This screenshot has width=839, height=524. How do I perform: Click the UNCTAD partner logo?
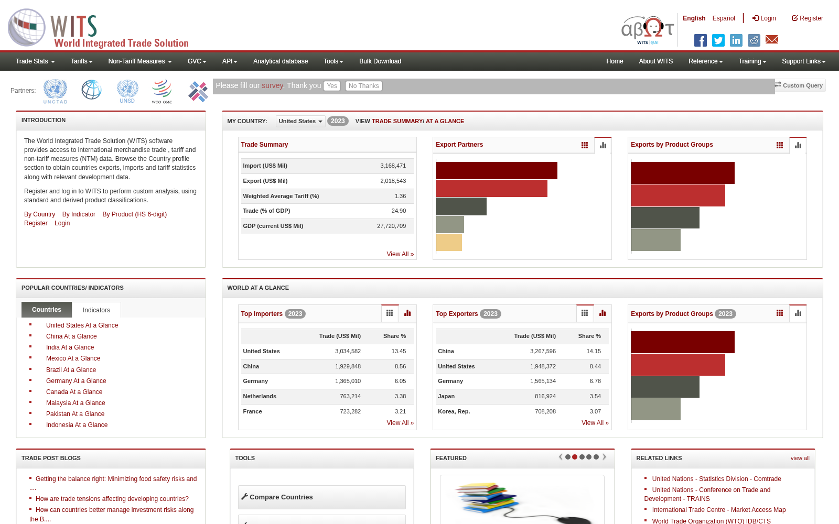[x=55, y=91]
